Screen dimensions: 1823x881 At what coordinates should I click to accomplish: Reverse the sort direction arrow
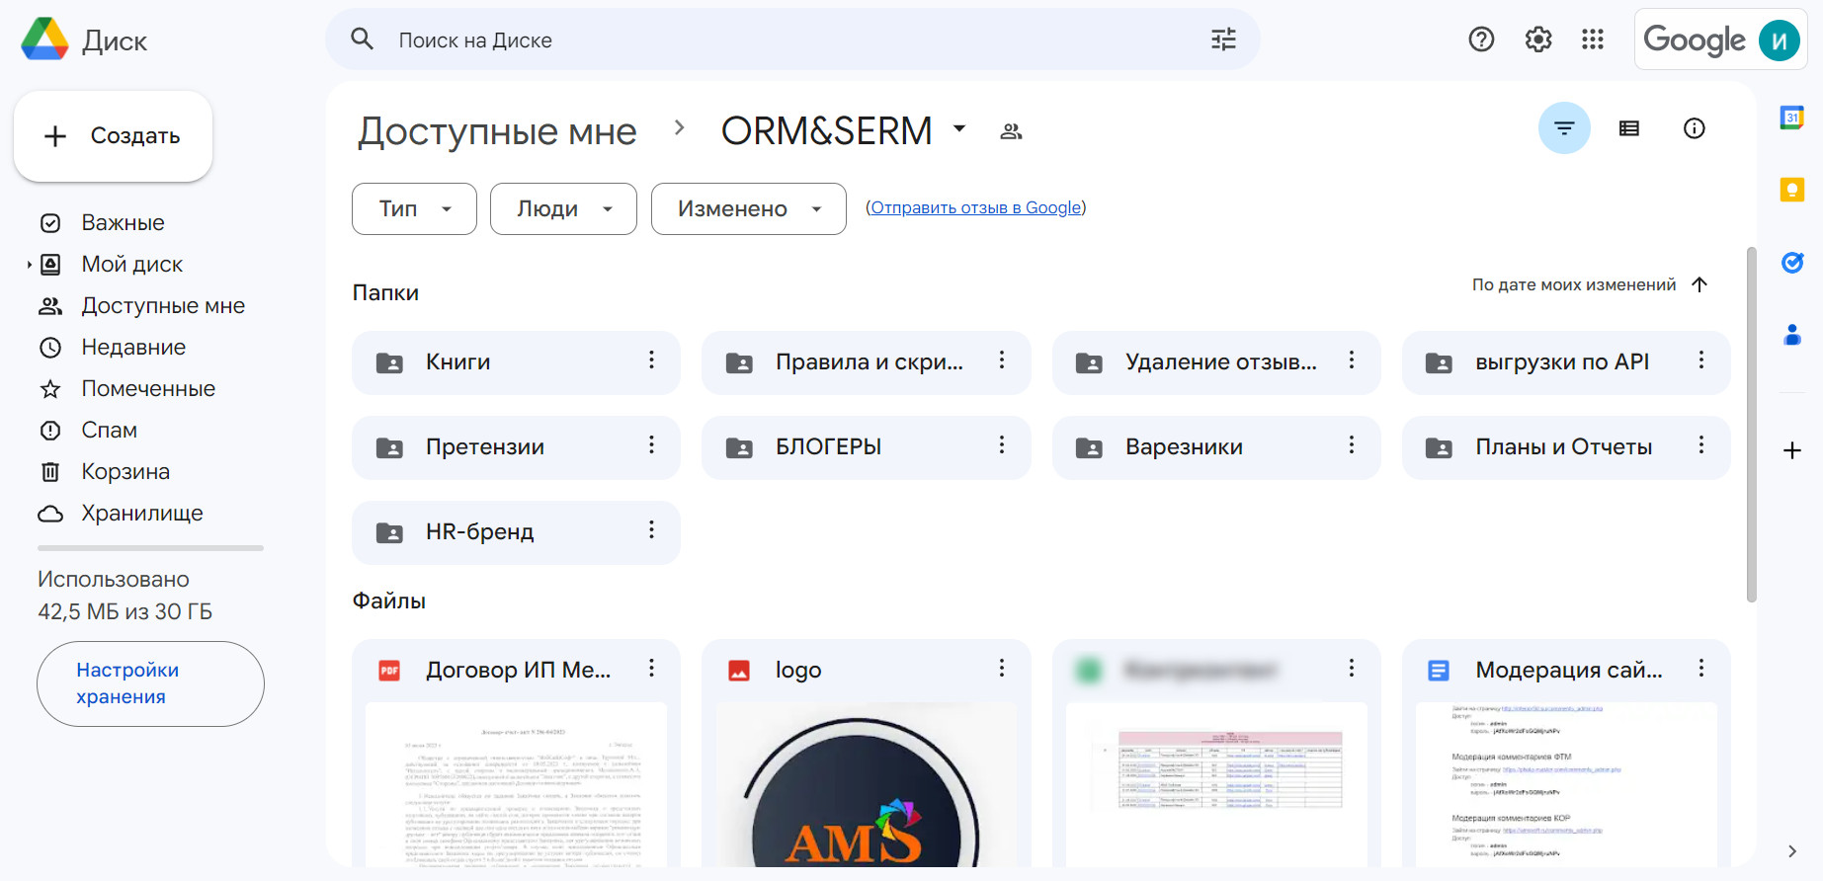(x=1699, y=284)
